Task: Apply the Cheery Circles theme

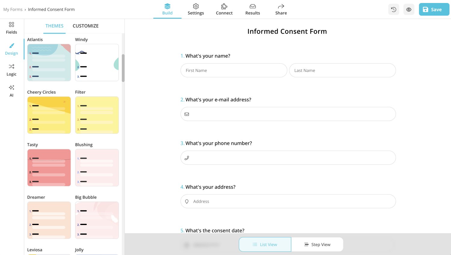Action: [x=49, y=115]
